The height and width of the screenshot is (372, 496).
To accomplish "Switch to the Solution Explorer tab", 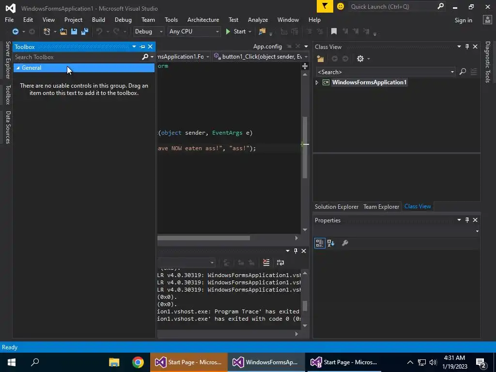I will pos(337,206).
